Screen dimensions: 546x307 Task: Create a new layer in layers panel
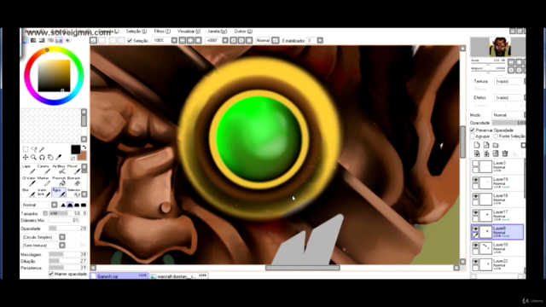(x=477, y=145)
